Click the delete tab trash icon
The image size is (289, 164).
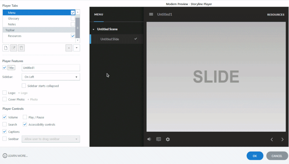[x=21, y=48]
